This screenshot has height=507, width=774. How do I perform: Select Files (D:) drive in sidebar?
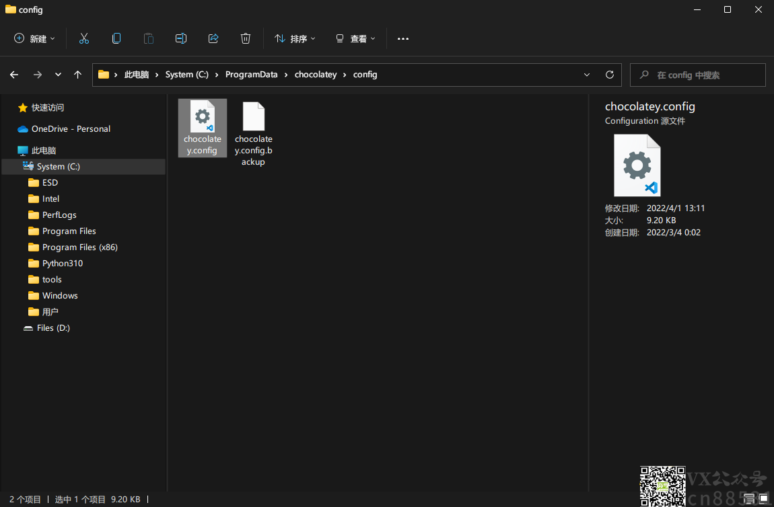click(x=47, y=328)
